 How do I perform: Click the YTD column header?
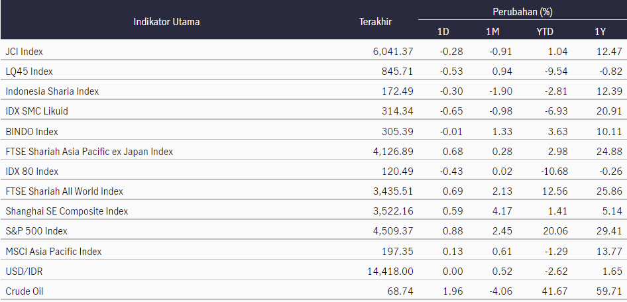(545, 32)
